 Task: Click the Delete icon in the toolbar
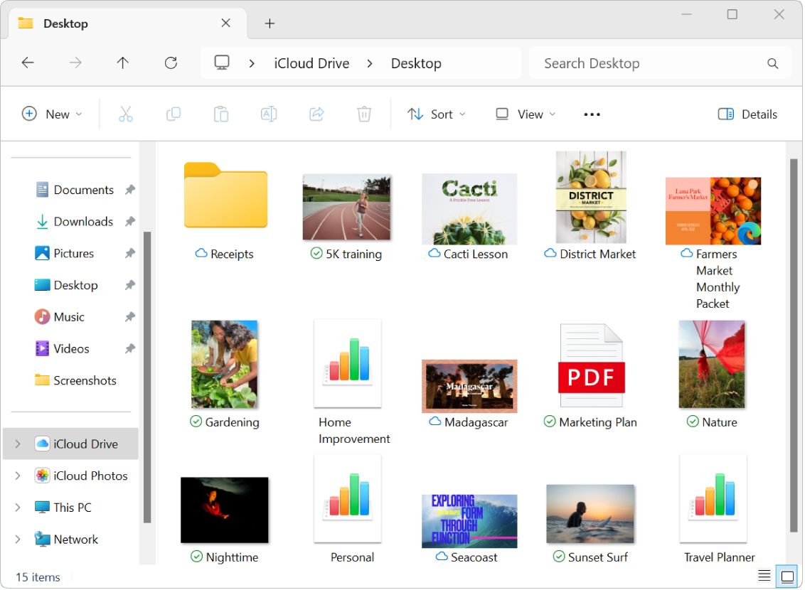click(x=364, y=114)
